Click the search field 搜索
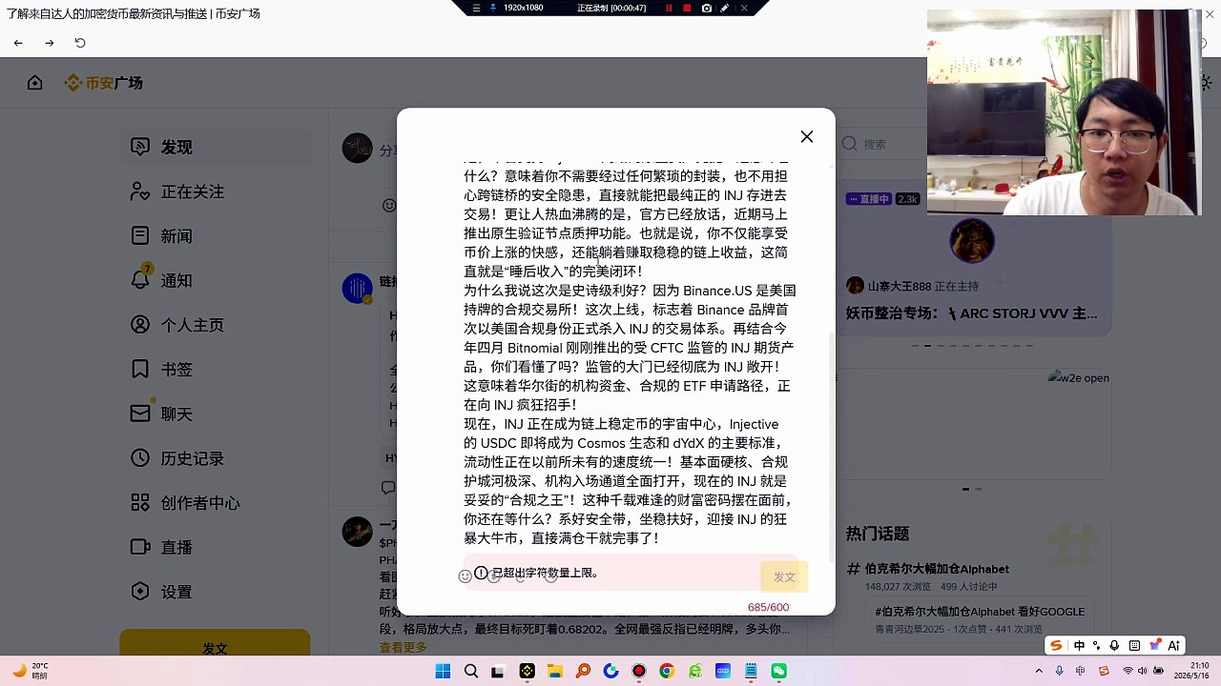Image resolution: width=1221 pixels, height=686 pixels. [x=973, y=144]
